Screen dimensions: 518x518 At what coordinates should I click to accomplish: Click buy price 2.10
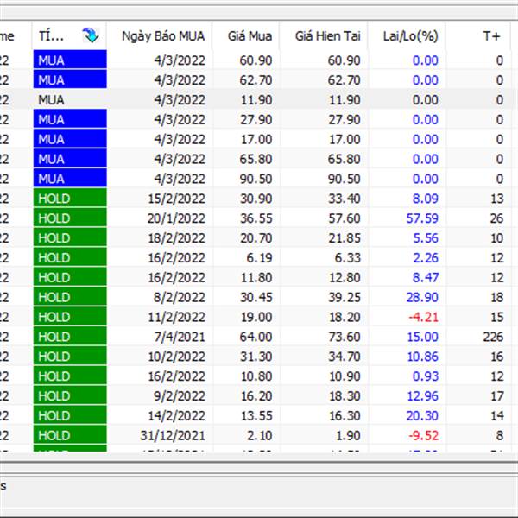pos(259,436)
